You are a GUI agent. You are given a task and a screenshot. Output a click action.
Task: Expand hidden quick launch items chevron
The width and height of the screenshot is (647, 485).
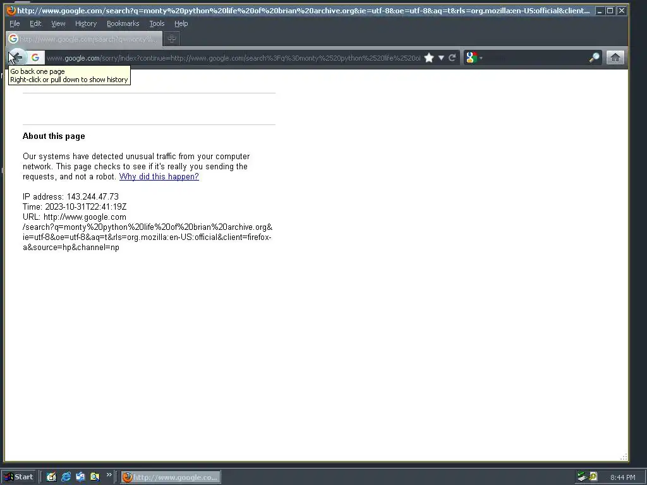point(109,475)
